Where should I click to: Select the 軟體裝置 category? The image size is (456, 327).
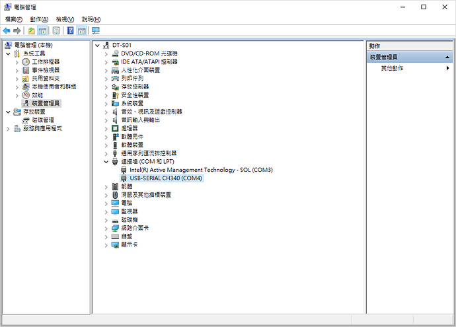click(132, 145)
